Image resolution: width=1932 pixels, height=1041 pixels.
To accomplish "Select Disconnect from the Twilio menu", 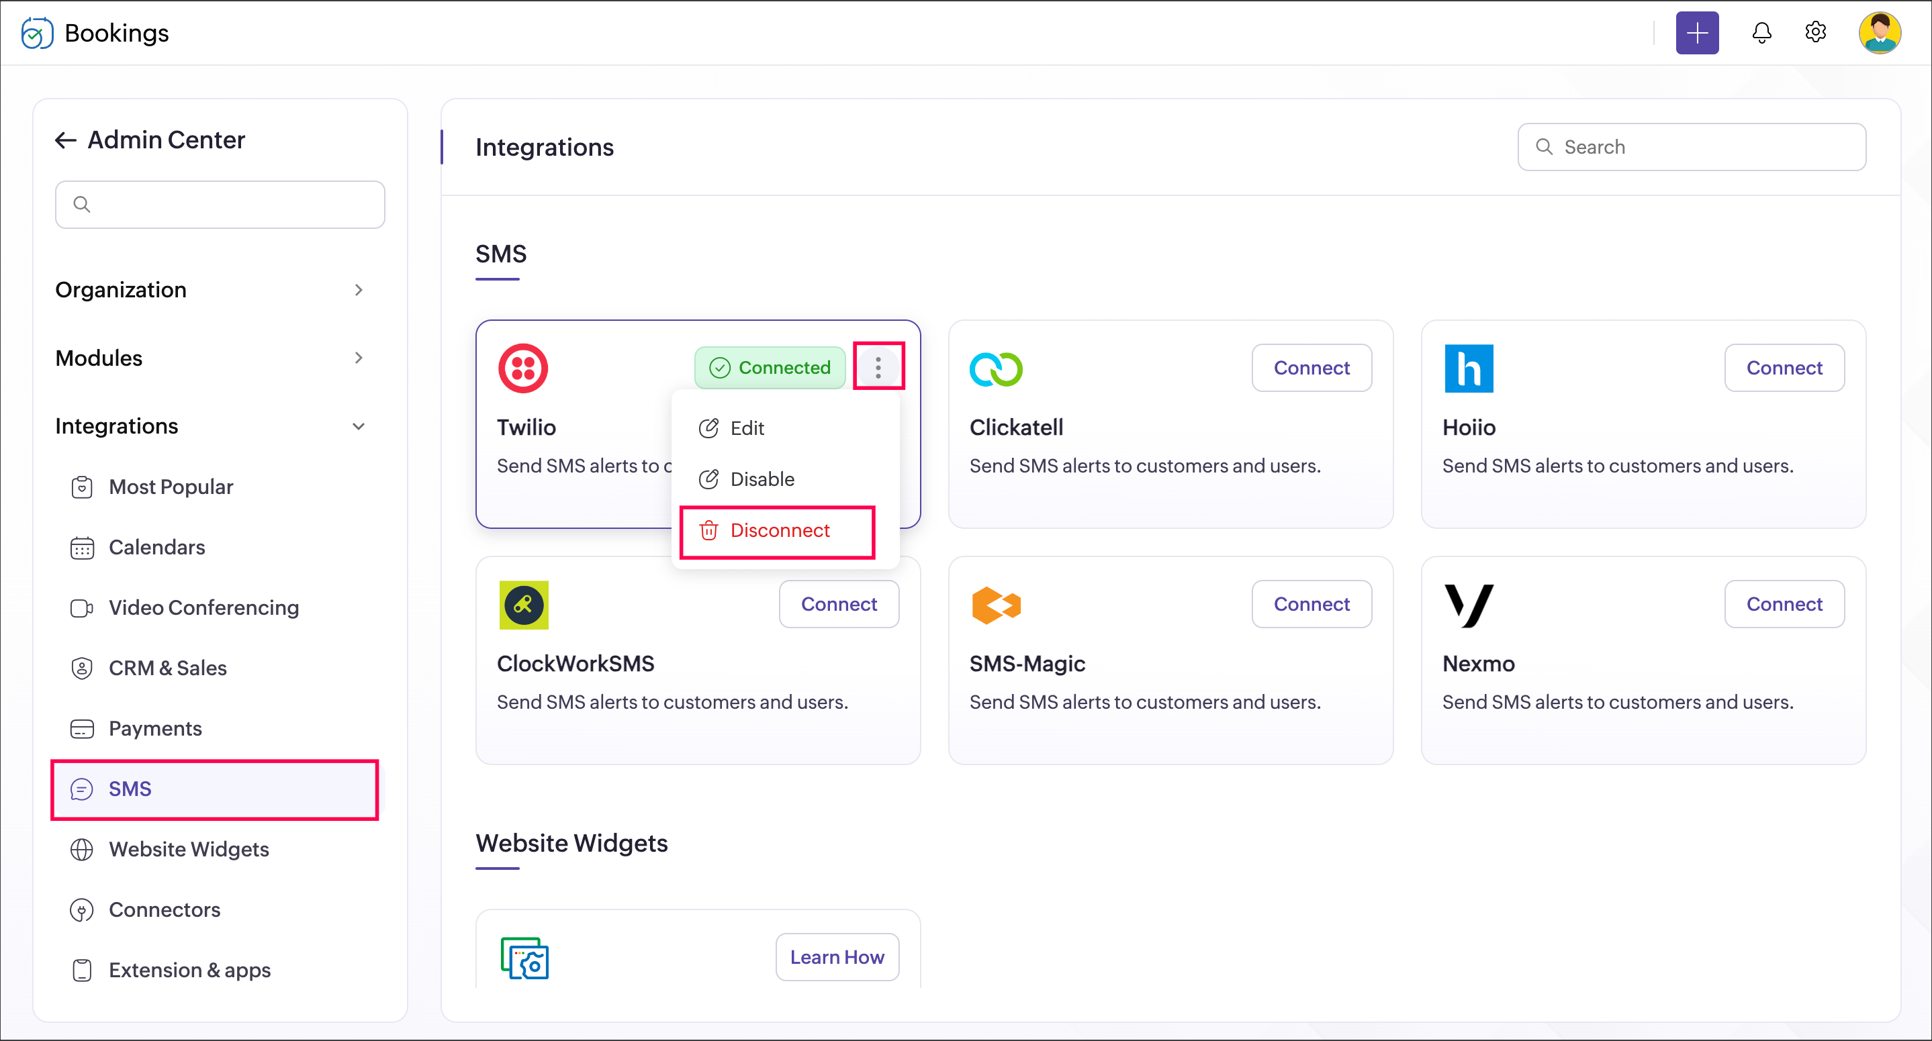I will pyautogui.click(x=778, y=531).
